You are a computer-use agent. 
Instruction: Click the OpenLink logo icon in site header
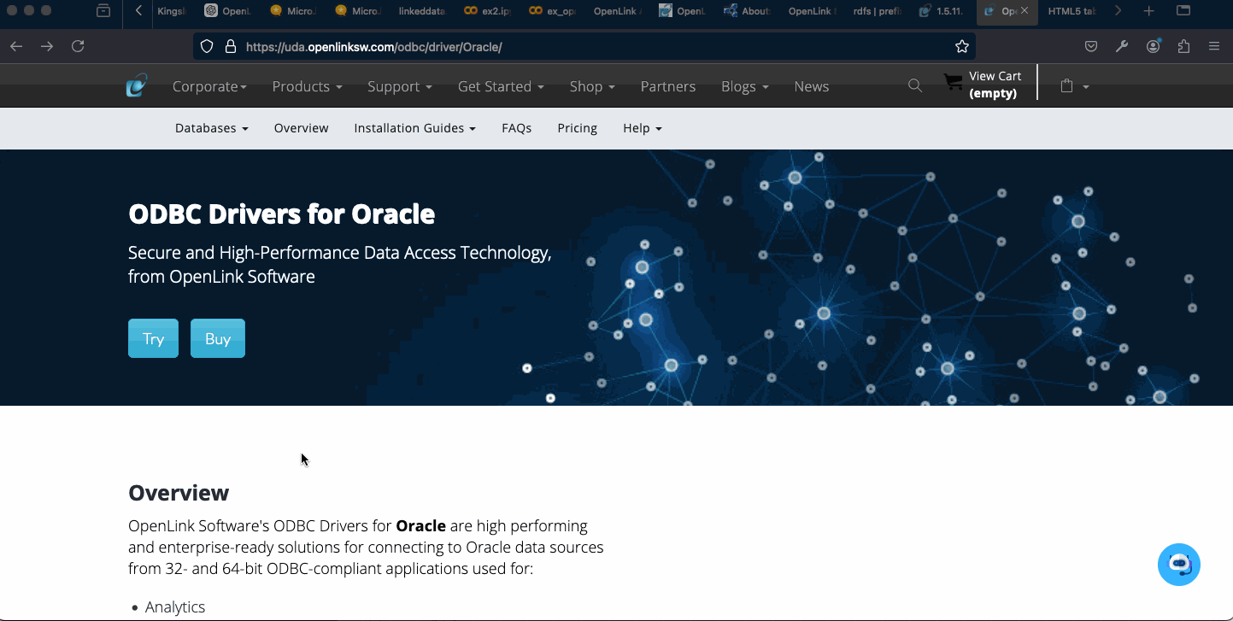(137, 85)
